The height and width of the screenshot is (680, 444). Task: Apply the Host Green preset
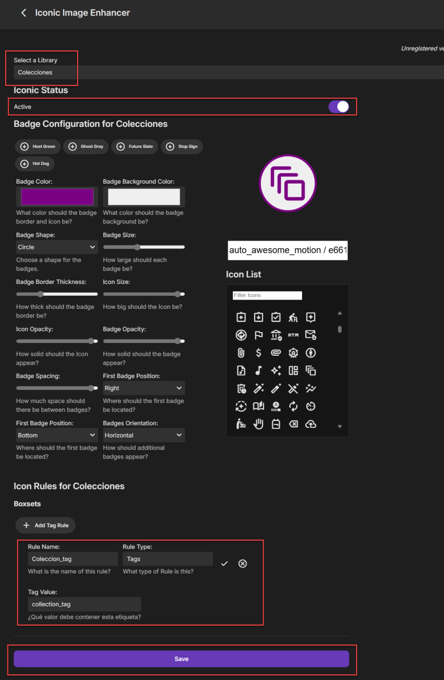point(38,147)
